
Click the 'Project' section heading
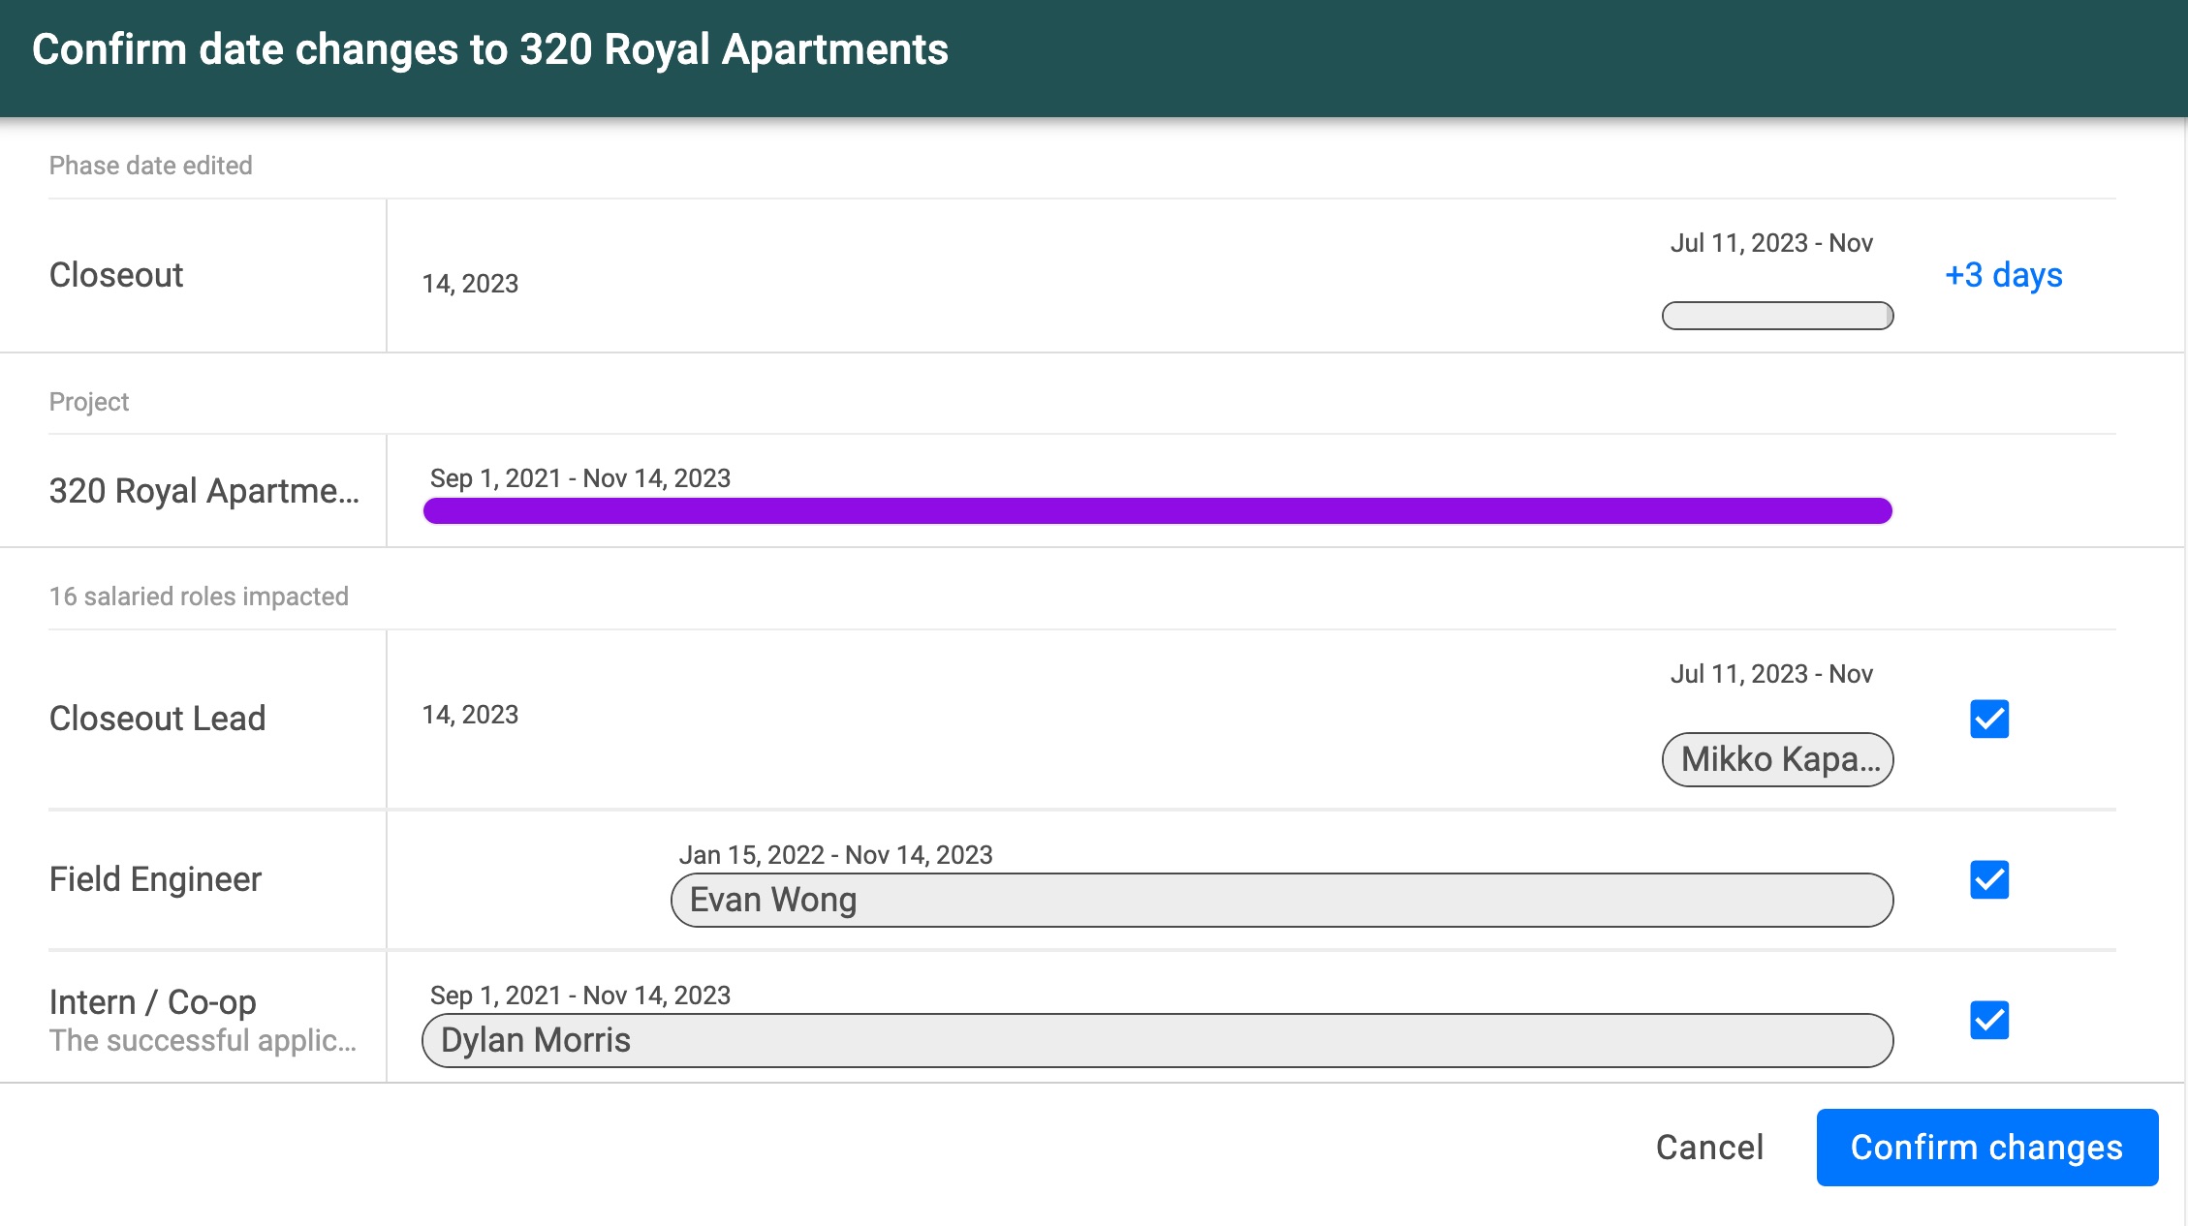click(x=89, y=402)
